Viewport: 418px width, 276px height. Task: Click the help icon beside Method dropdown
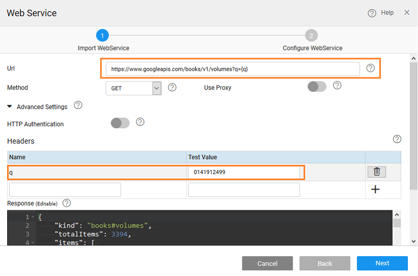[172, 87]
